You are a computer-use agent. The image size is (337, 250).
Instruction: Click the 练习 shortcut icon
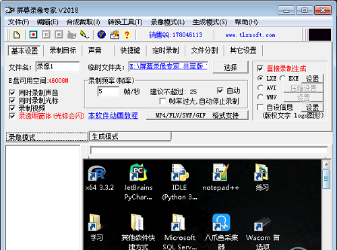tap(262, 173)
